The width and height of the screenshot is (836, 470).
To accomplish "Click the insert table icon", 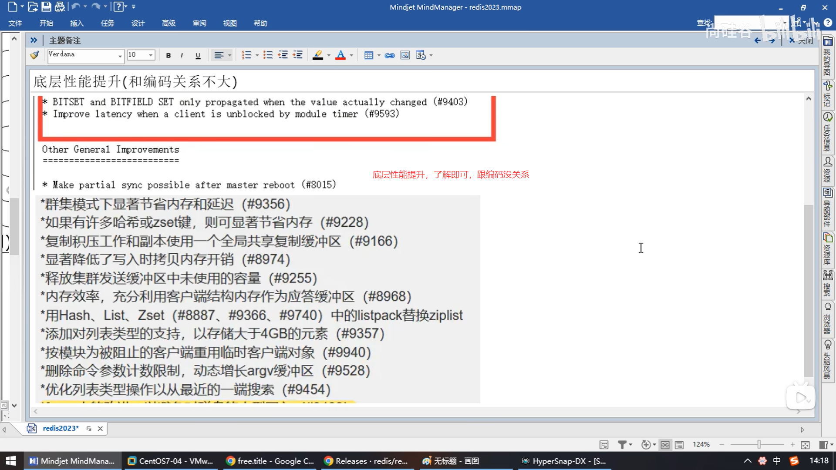I will pyautogui.click(x=368, y=55).
